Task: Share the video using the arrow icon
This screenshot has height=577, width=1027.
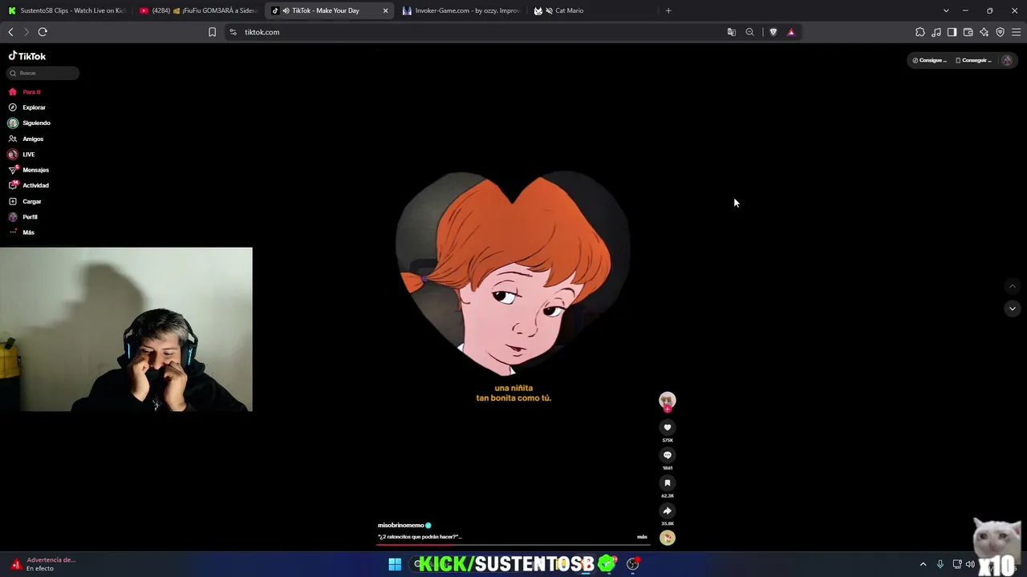Action: point(667,510)
